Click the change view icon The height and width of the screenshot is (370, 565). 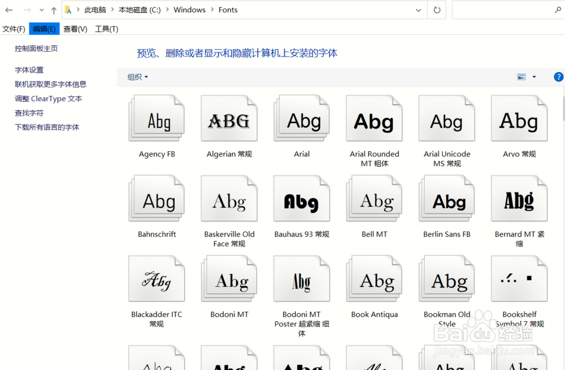(x=521, y=77)
